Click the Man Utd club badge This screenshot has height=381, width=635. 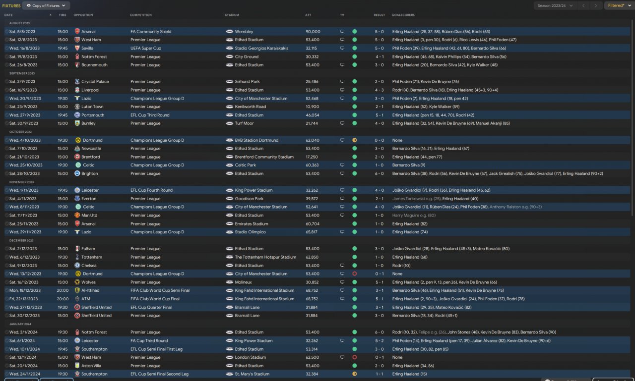click(77, 216)
